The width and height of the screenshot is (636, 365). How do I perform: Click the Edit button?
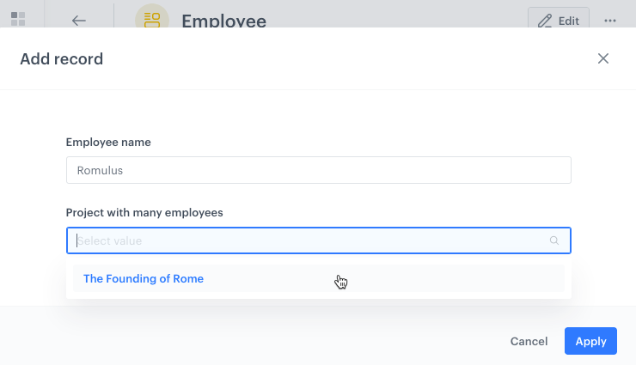(x=559, y=18)
